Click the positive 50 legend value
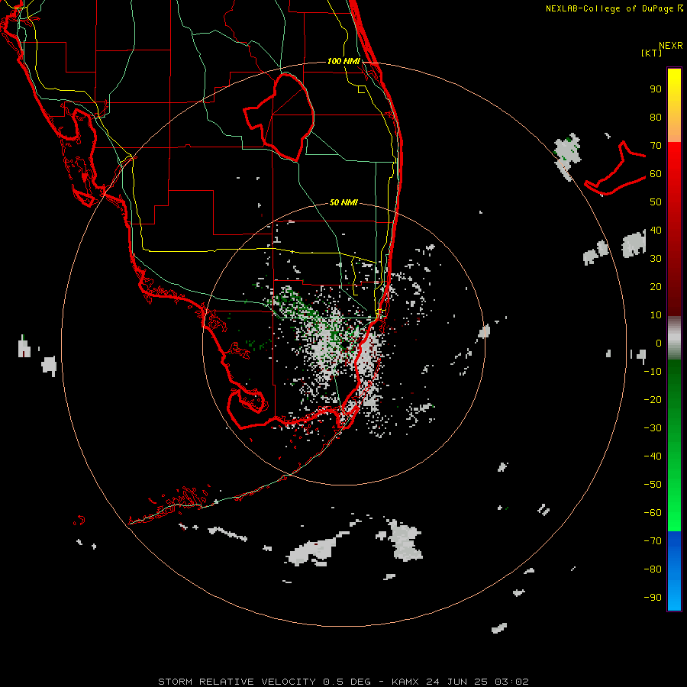 point(656,202)
